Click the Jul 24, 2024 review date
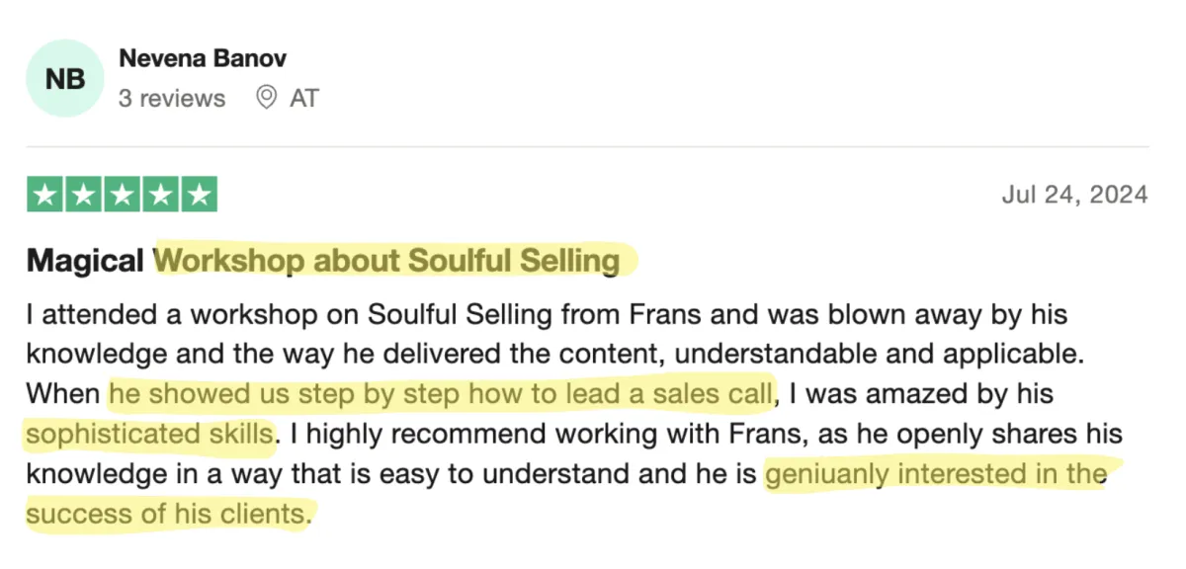The height and width of the screenshot is (569, 1186). pyautogui.click(x=1074, y=194)
